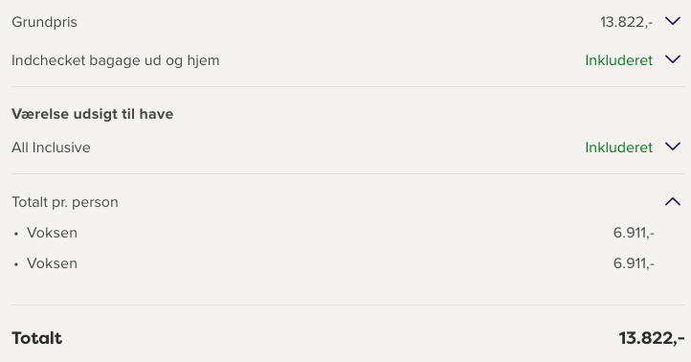Screen dimensions: 691x362
Task: Click the bullet before the second Voksen
Action: pyautogui.click(x=16, y=264)
